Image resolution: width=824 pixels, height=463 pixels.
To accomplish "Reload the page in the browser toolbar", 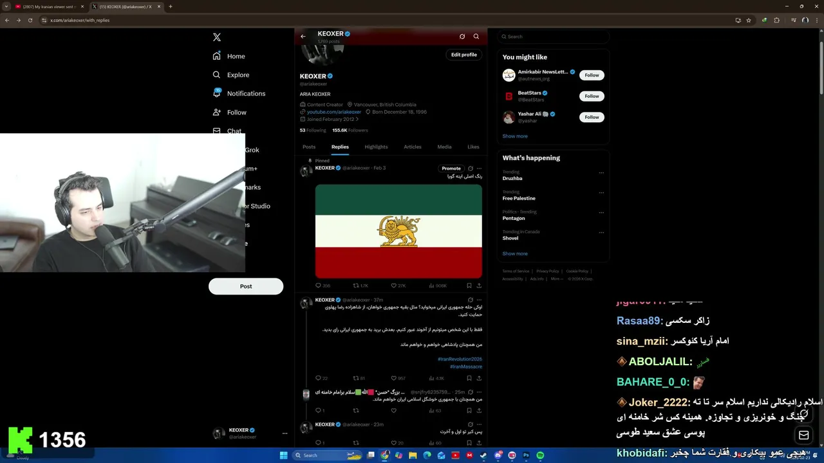I will (x=29, y=20).
